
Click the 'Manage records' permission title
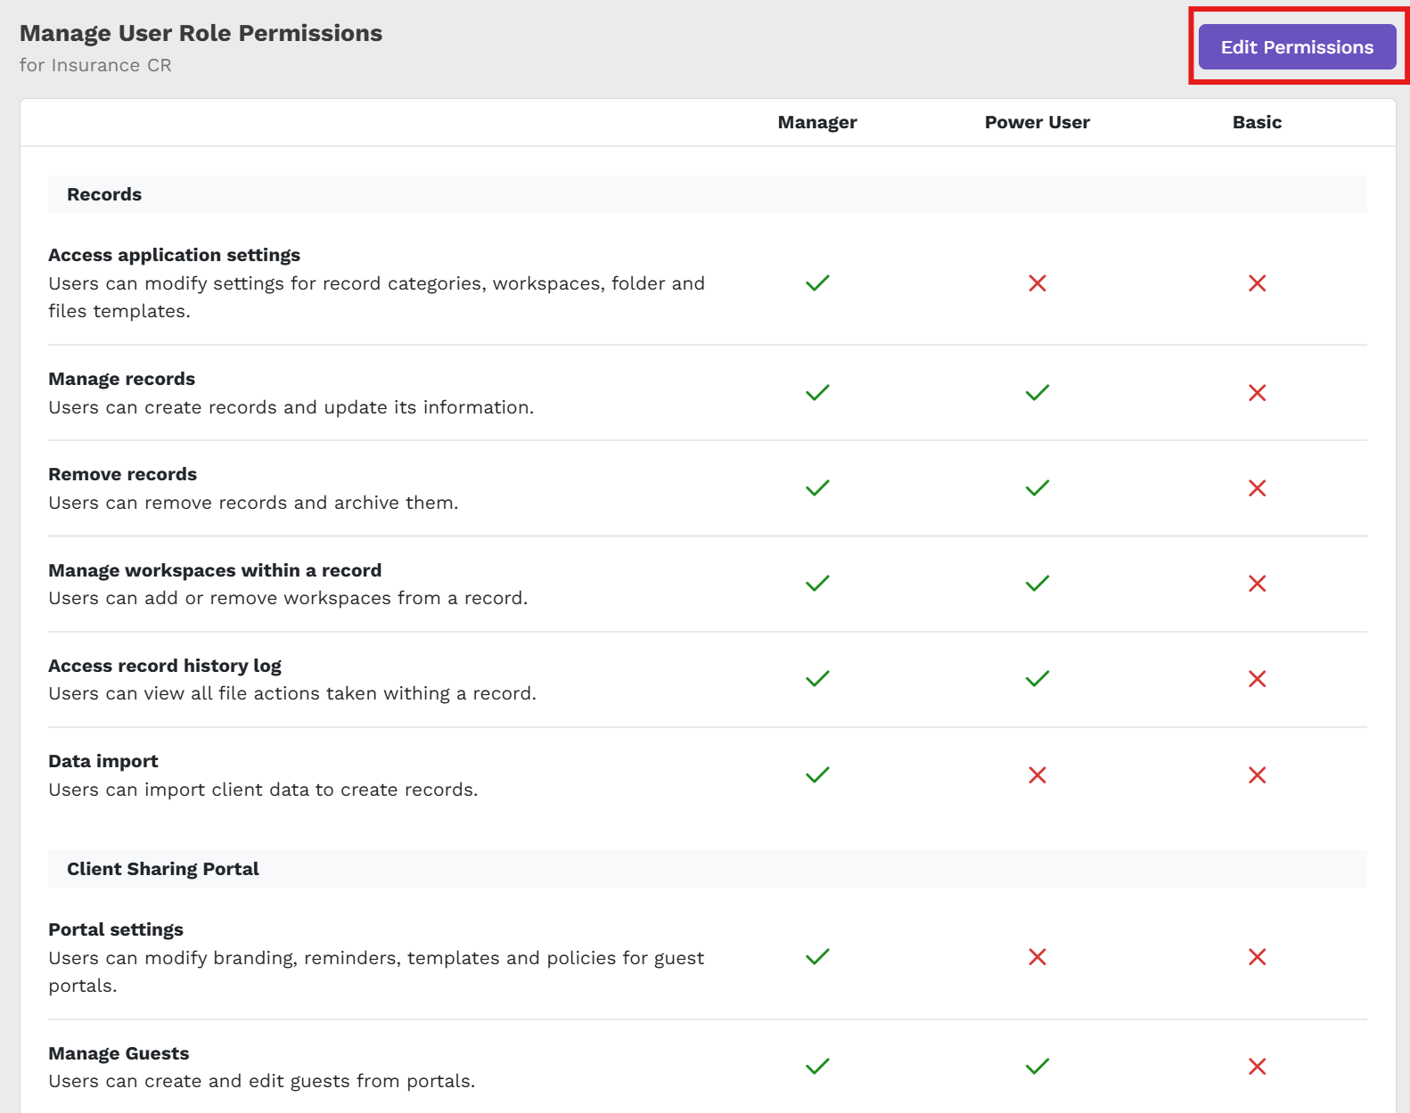pyautogui.click(x=122, y=379)
